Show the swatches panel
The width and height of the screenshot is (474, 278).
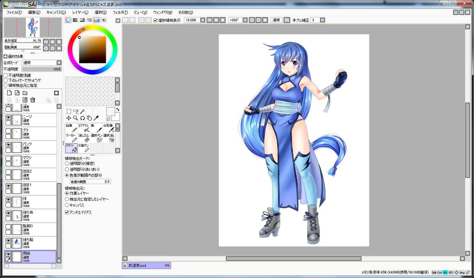point(97,20)
